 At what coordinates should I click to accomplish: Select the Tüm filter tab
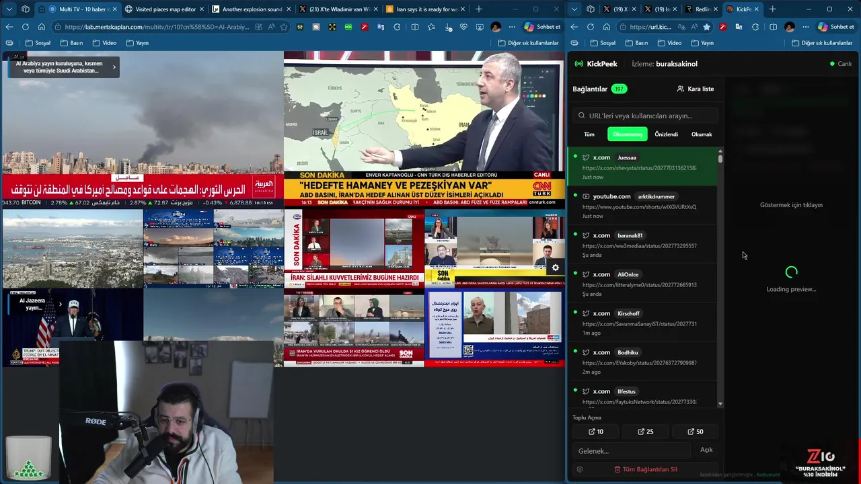tap(589, 134)
